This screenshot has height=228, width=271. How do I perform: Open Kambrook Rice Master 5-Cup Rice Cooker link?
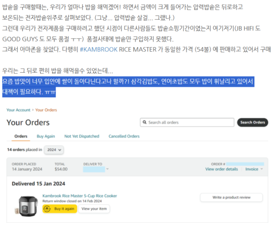[80, 196]
